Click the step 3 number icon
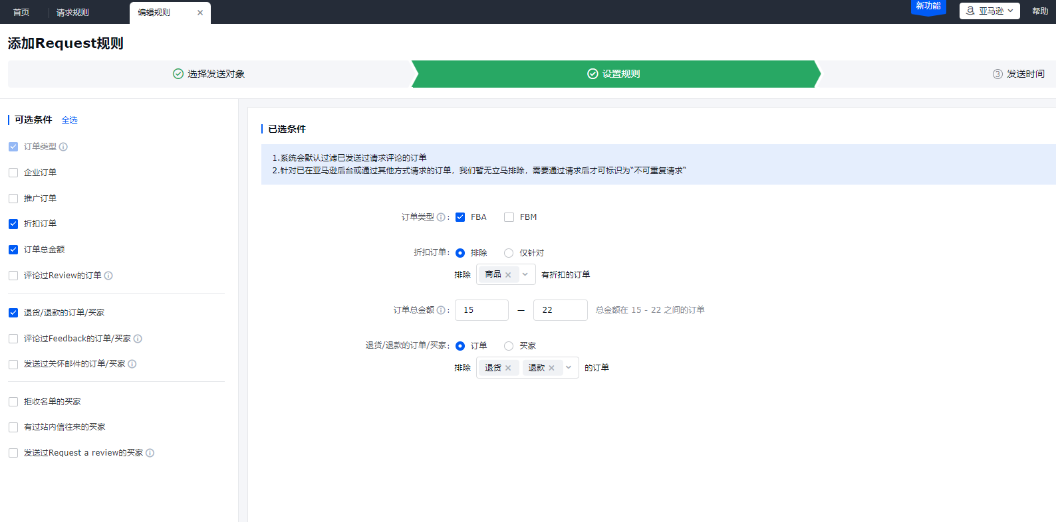 point(997,74)
